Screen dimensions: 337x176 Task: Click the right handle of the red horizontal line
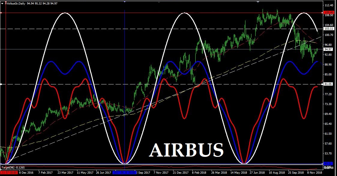click(x=323, y=13)
